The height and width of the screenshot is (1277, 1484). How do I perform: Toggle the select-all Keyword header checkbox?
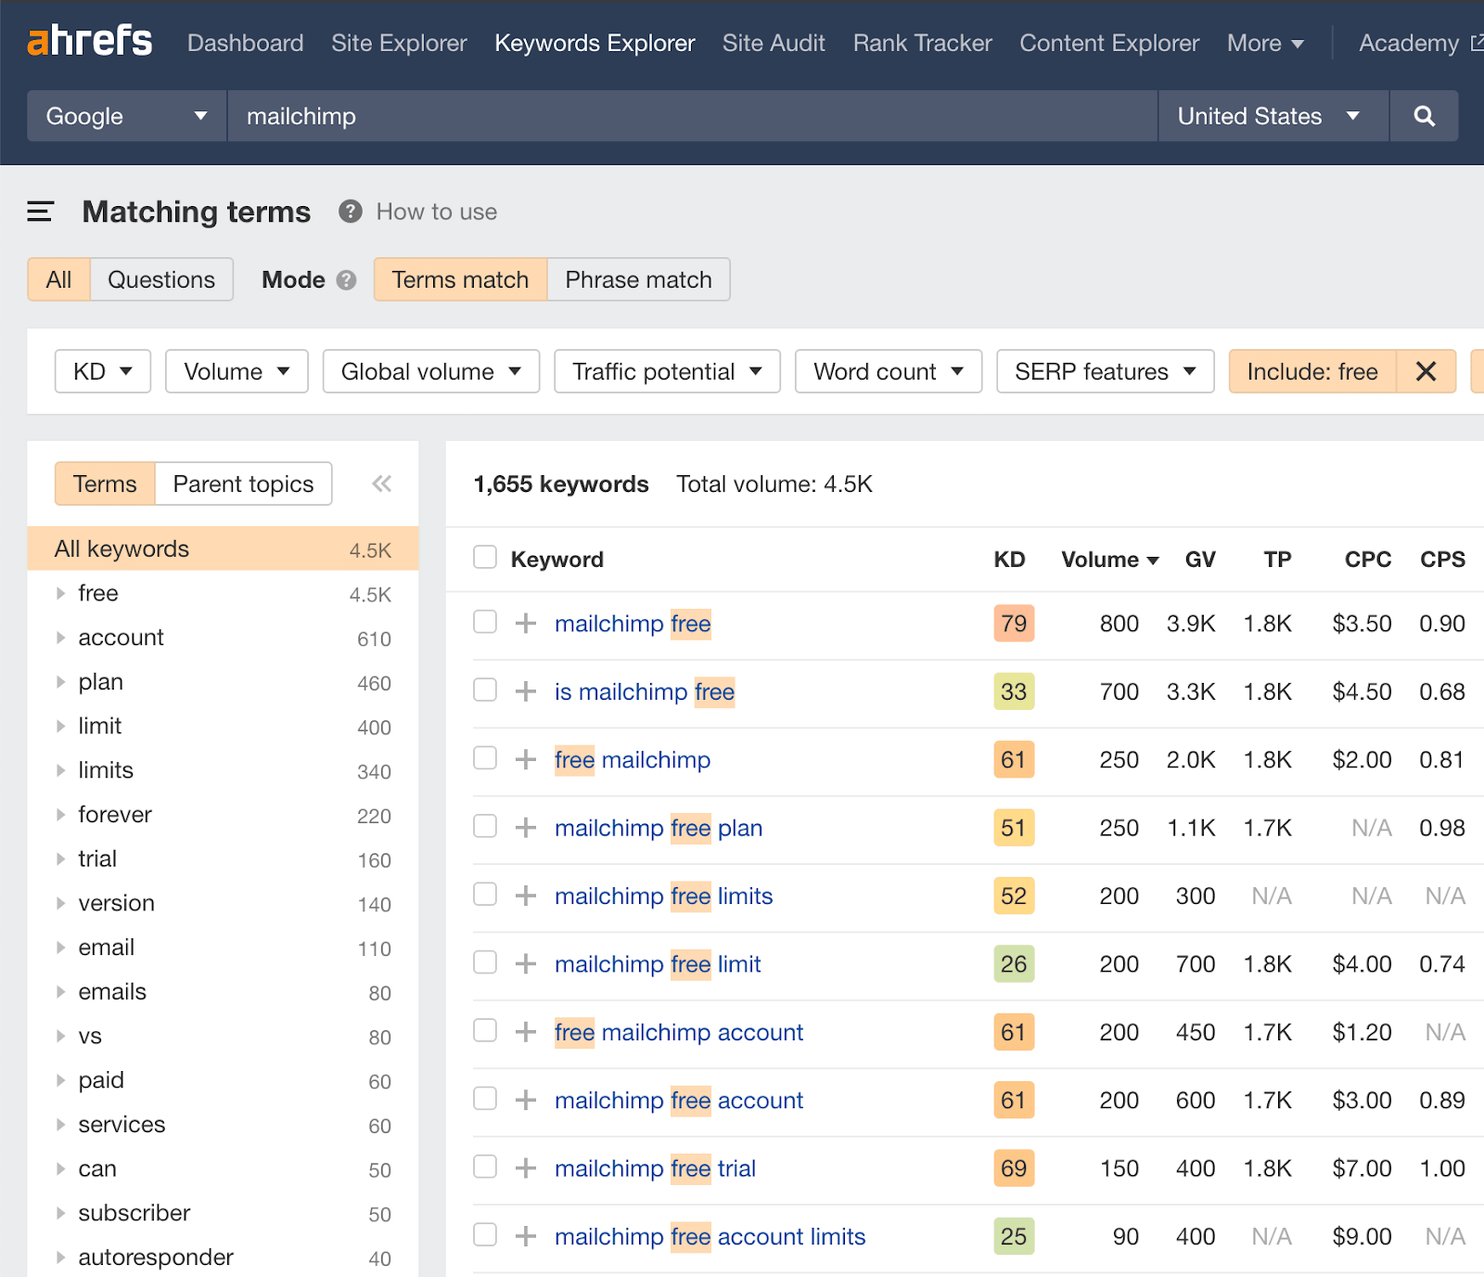[485, 557]
